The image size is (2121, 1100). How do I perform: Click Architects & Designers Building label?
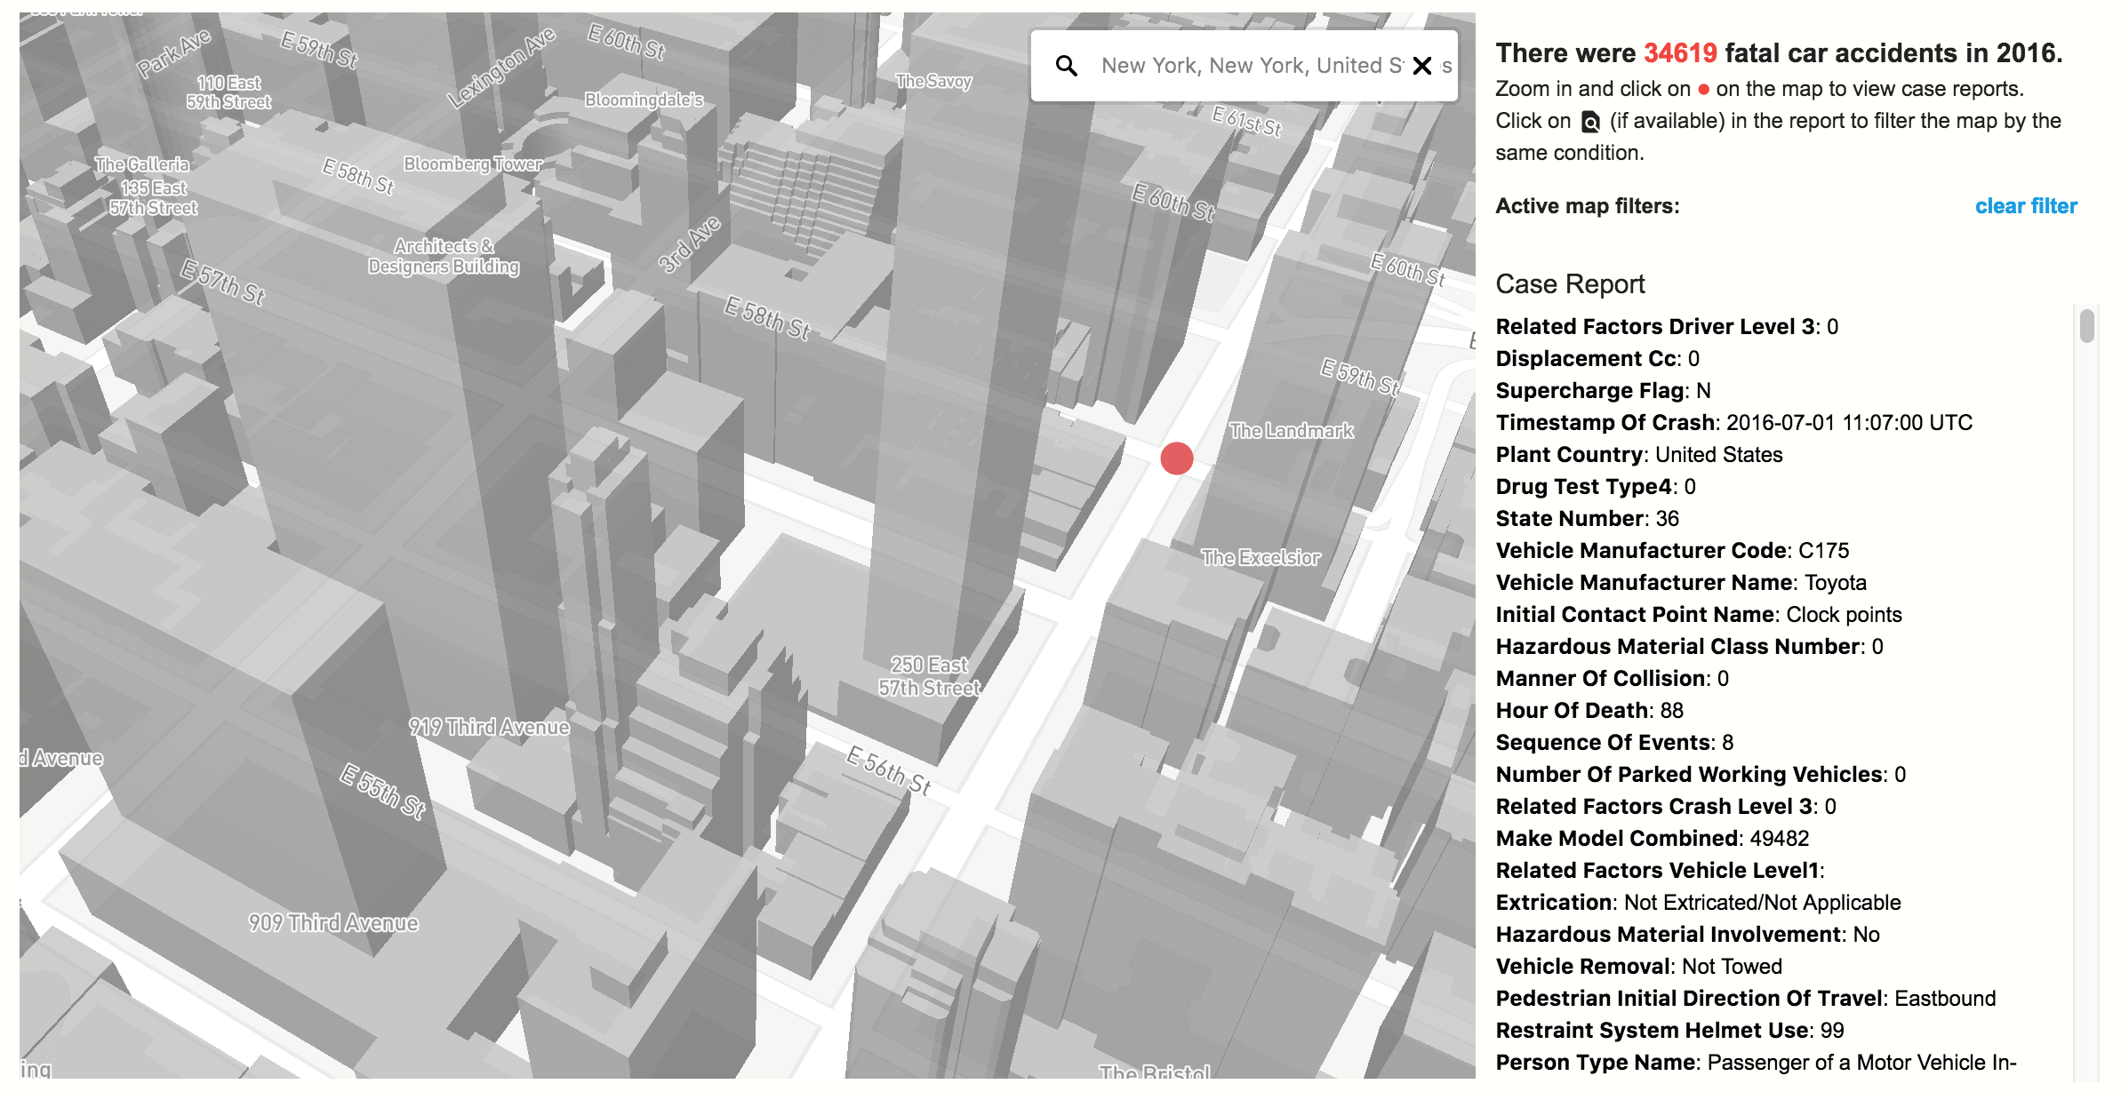tap(444, 256)
